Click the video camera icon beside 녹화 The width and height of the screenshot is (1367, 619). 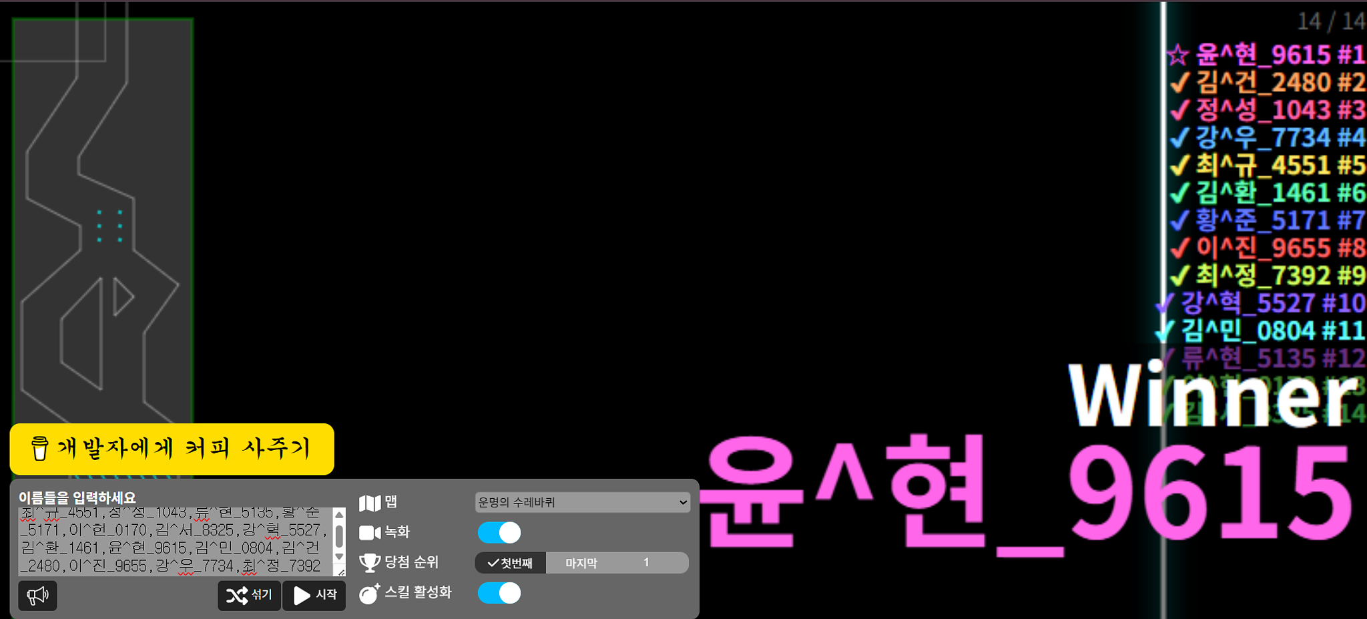coord(369,532)
